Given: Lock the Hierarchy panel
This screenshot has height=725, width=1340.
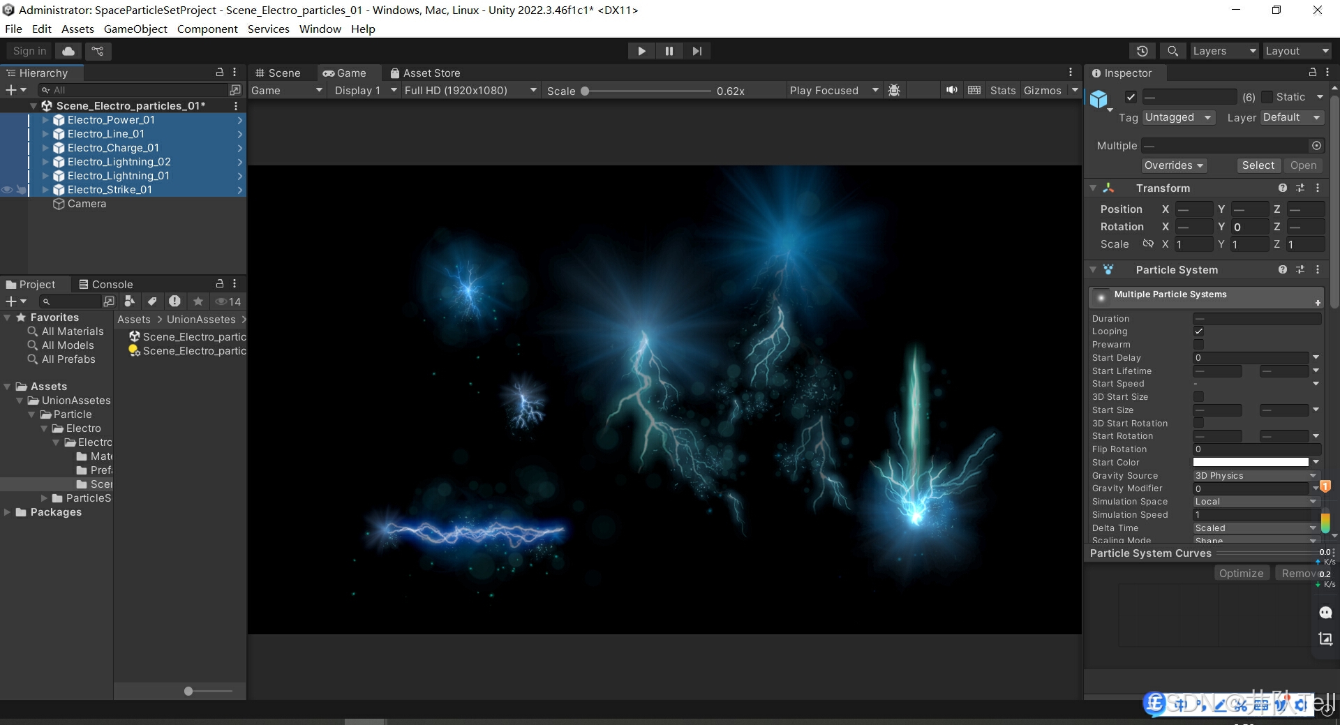Looking at the screenshot, I should (220, 73).
